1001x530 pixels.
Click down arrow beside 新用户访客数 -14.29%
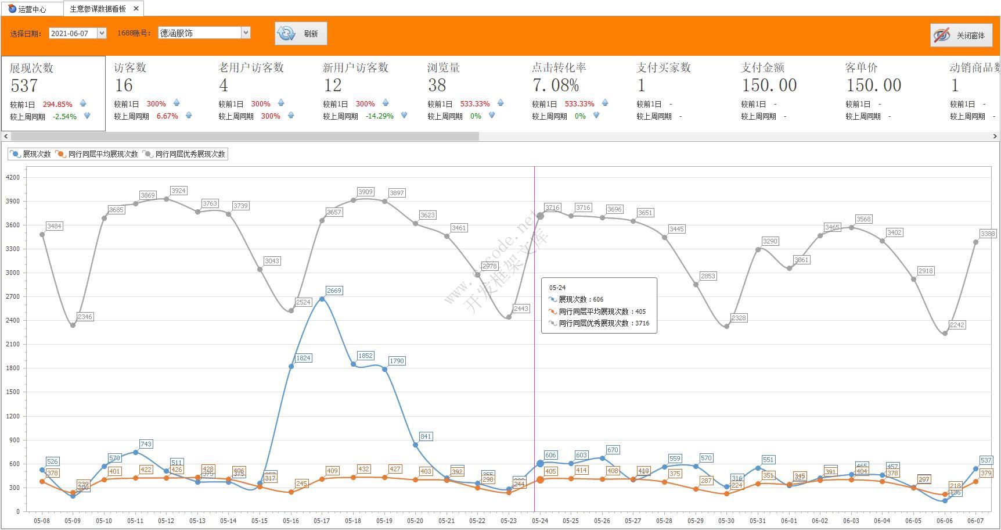click(x=404, y=116)
